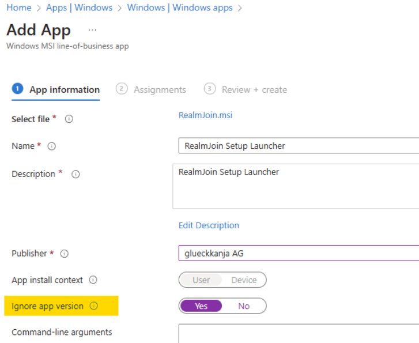Viewport: 419px width, 343px height.
Task: Set Ignore app version to Yes
Action: (x=201, y=306)
